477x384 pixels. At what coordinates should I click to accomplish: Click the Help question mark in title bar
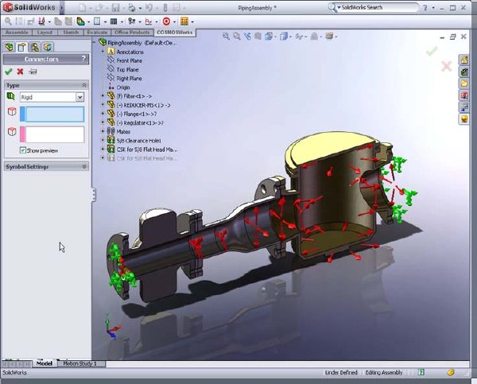425,8
